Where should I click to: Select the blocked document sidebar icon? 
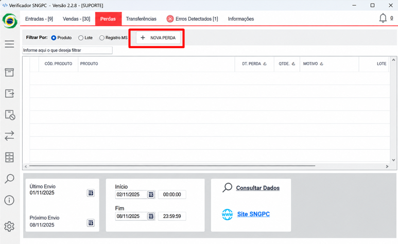tap(10, 115)
